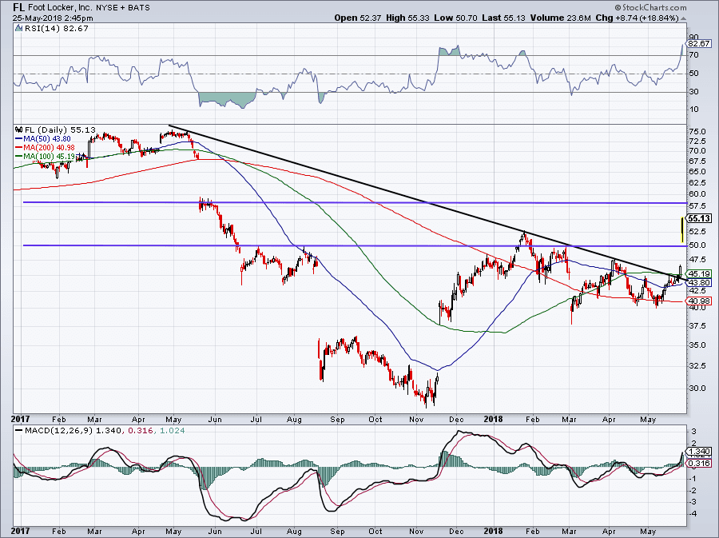Click the MA(50) 43.80 legend entry

point(43,138)
